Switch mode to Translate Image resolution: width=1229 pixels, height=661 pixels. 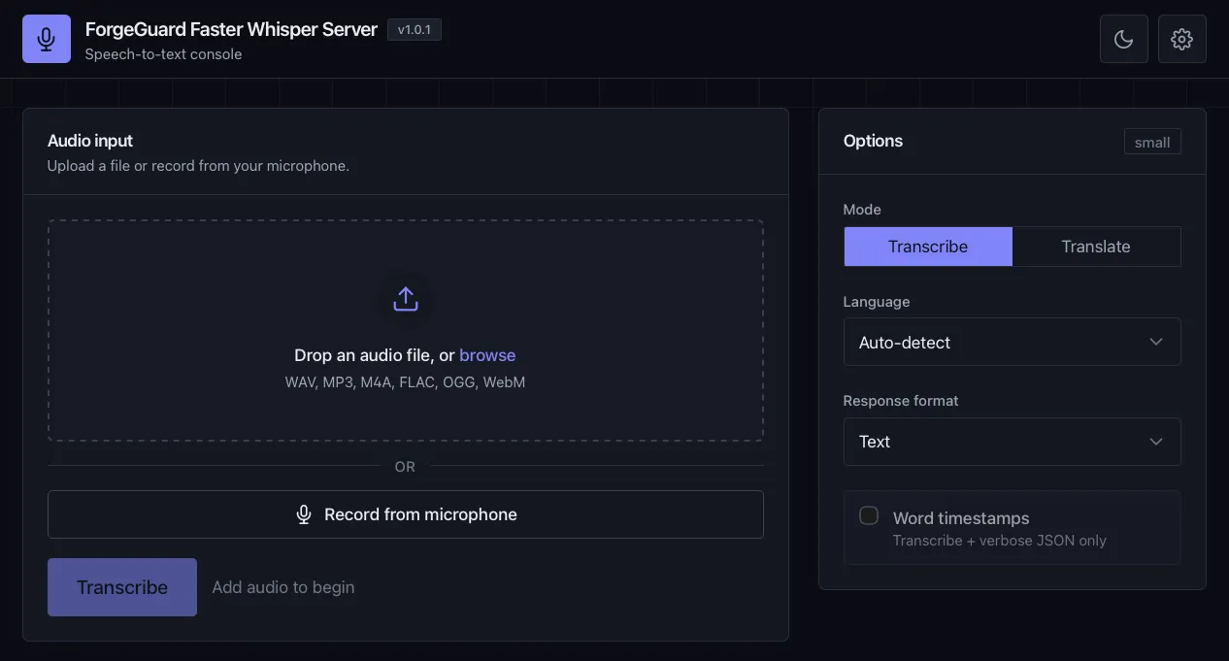click(x=1096, y=247)
